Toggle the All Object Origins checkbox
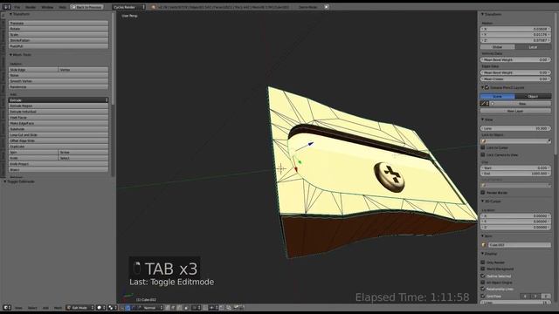Image resolution: width=559 pixels, height=314 pixels. click(x=483, y=283)
